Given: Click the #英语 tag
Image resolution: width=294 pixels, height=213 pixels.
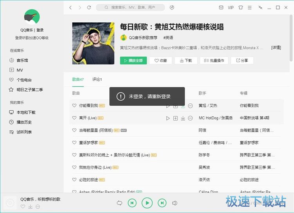Looking at the screenshot, I should [168, 38].
